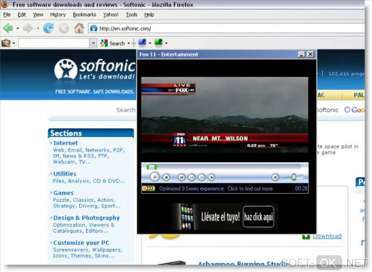
Task: Click the PAL tab on the yellow bar
Action: pos(353,95)
